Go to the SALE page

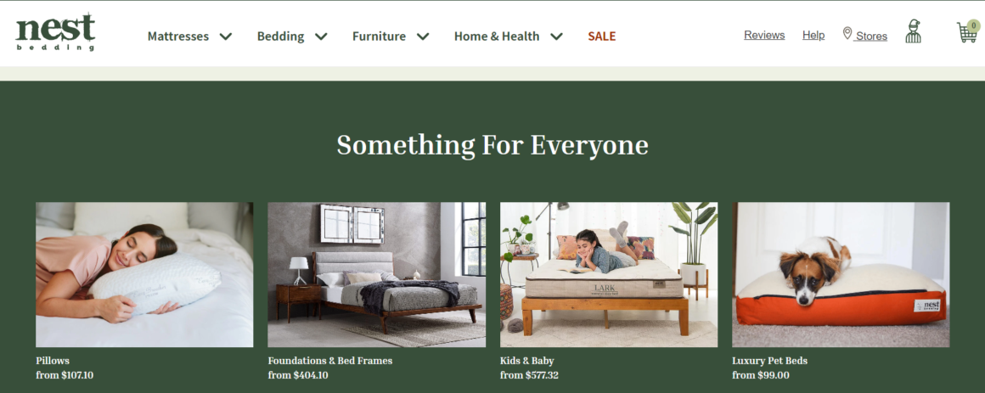coord(602,36)
